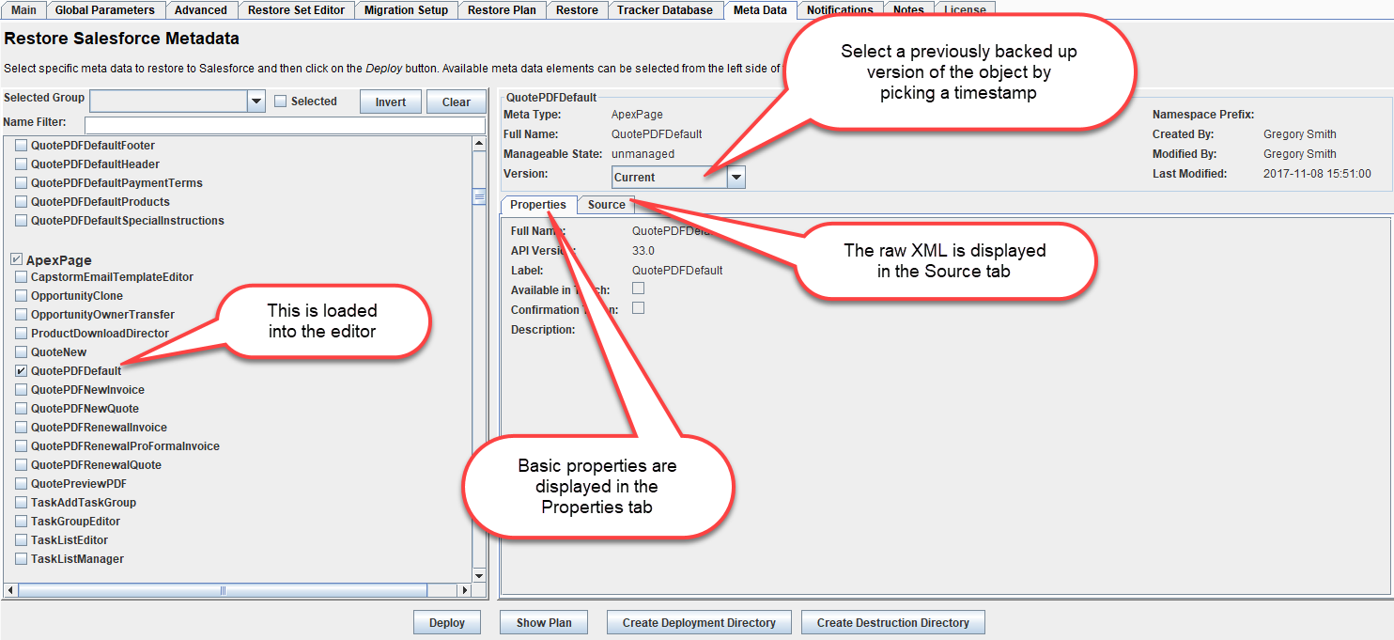
Task: Open the Migration Setup tab
Action: [407, 10]
